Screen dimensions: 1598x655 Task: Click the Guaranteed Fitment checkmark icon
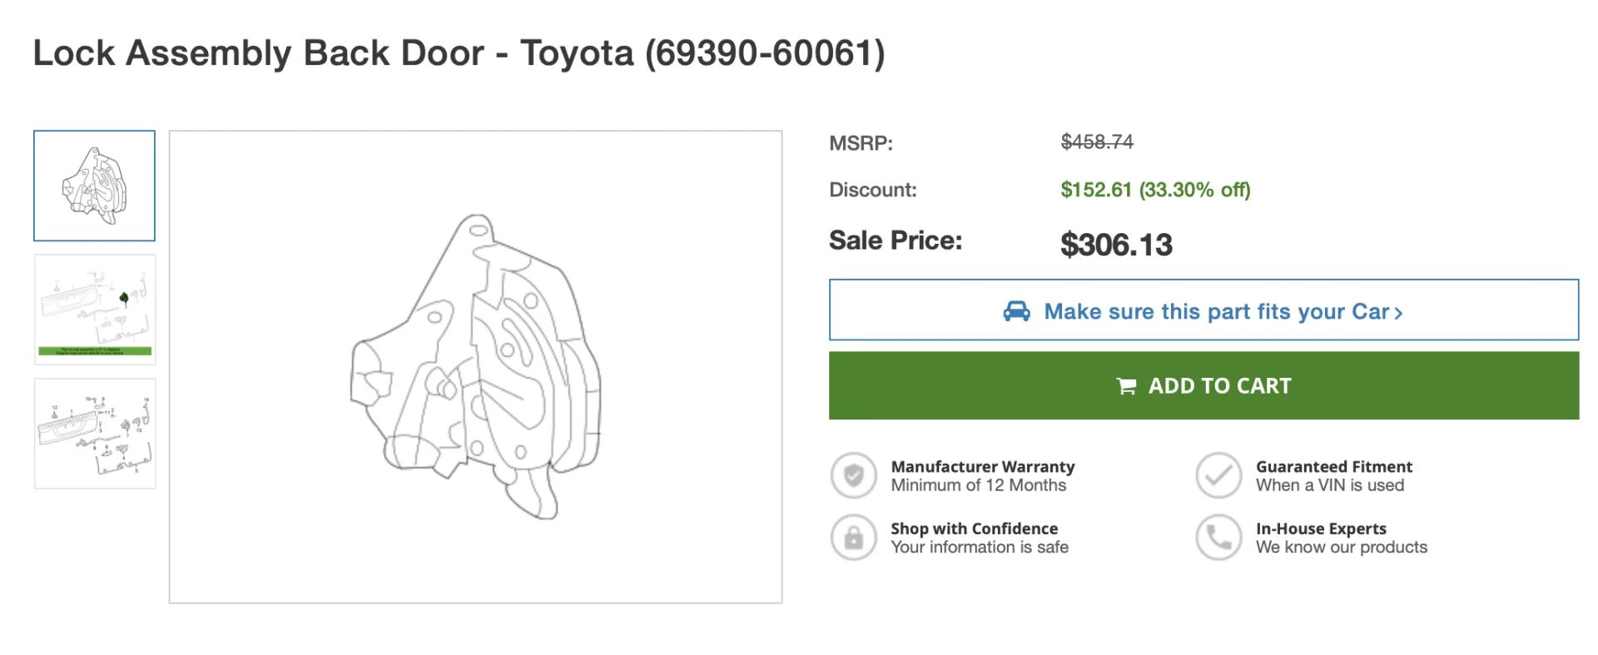tap(1218, 475)
